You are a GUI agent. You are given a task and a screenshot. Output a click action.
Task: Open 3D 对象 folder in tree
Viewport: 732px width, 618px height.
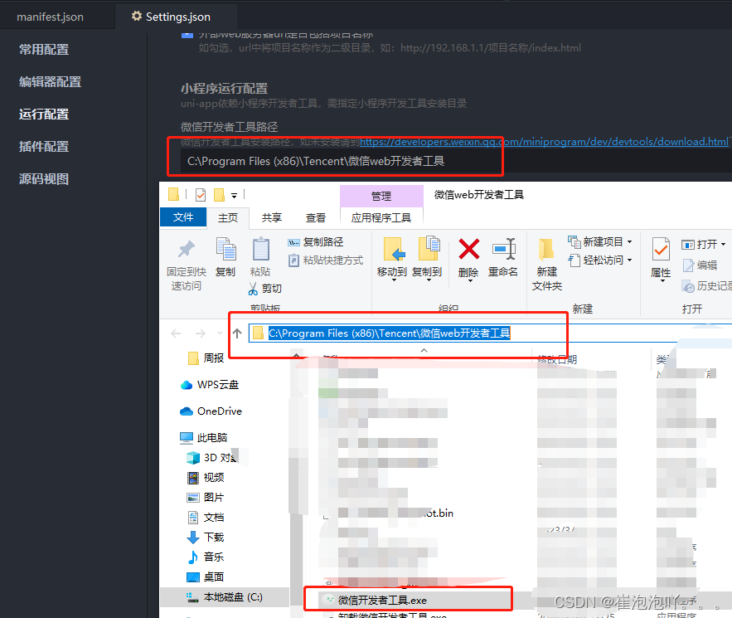(212, 458)
